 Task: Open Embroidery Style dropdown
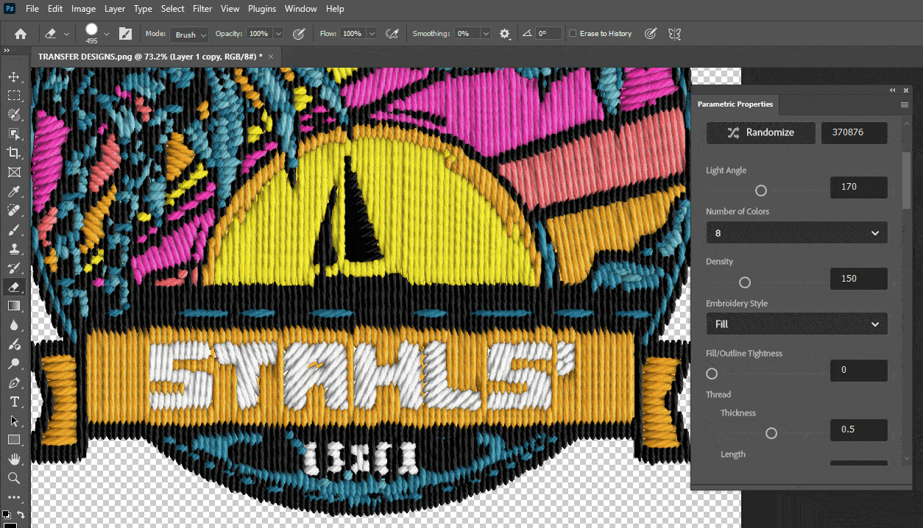pyautogui.click(x=796, y=324)
